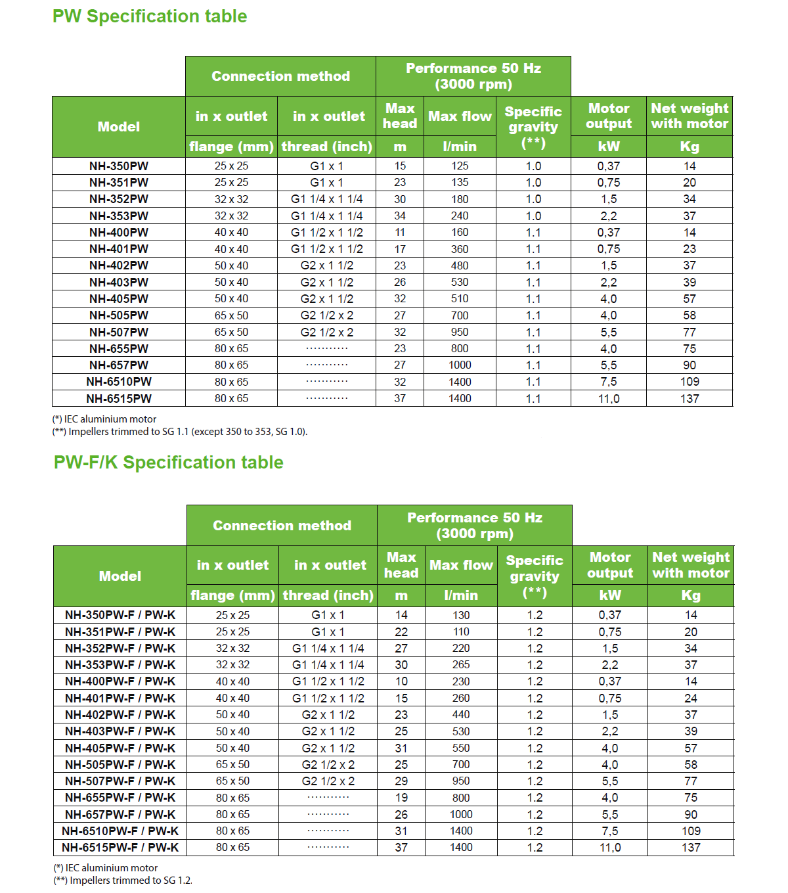Select the NH-353PW-F / PW-K model cell
The image size is (788, 893).
click(120, 665)
